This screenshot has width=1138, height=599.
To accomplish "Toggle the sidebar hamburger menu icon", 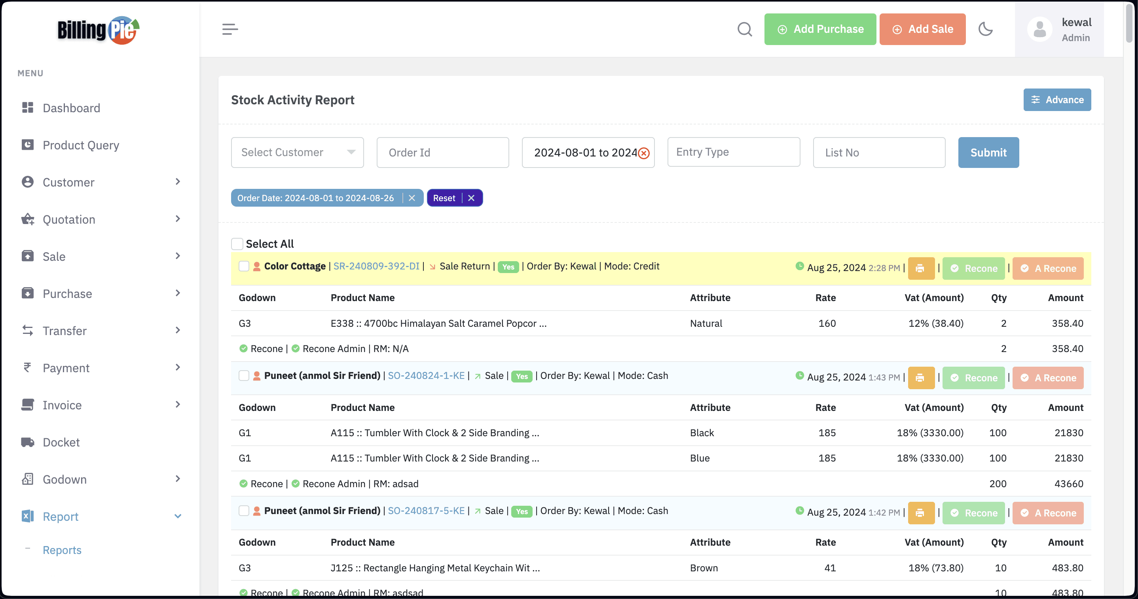I will [x=230, y=29].
